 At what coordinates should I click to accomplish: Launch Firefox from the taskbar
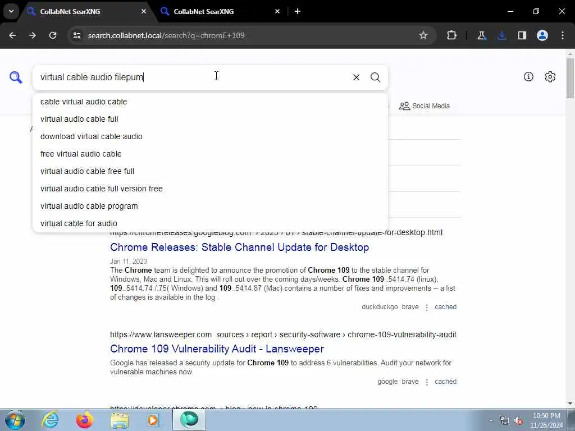(85, 420)
